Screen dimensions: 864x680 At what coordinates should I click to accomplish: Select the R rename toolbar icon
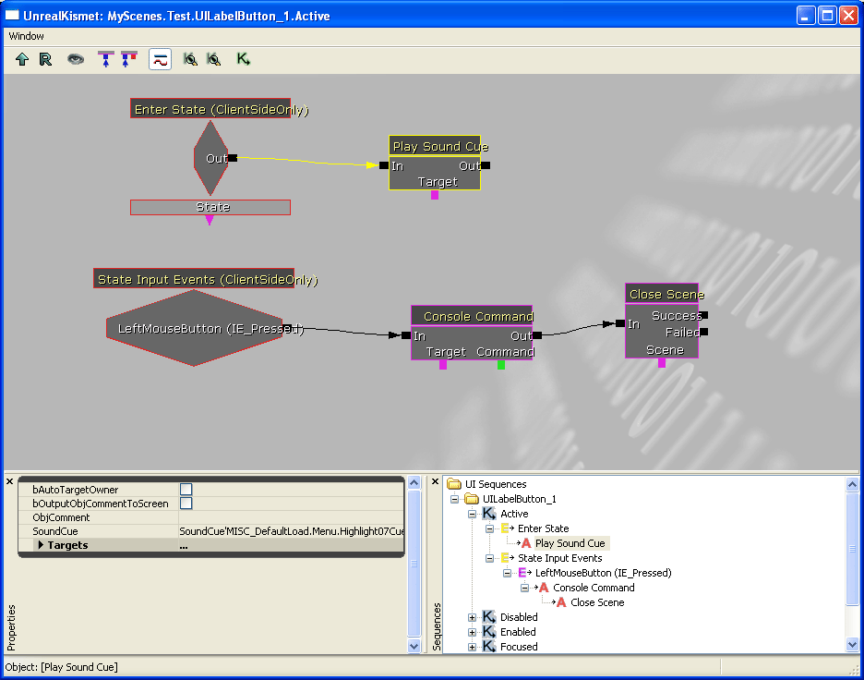45,58
